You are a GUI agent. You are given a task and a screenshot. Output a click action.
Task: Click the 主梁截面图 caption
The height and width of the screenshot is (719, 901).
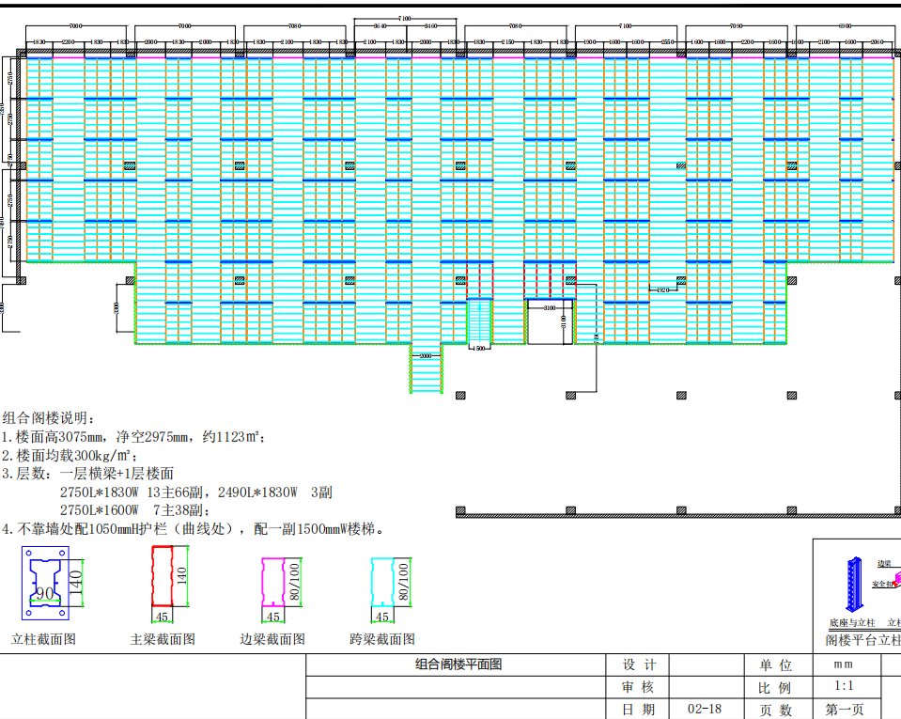click(x=163, y=639)
